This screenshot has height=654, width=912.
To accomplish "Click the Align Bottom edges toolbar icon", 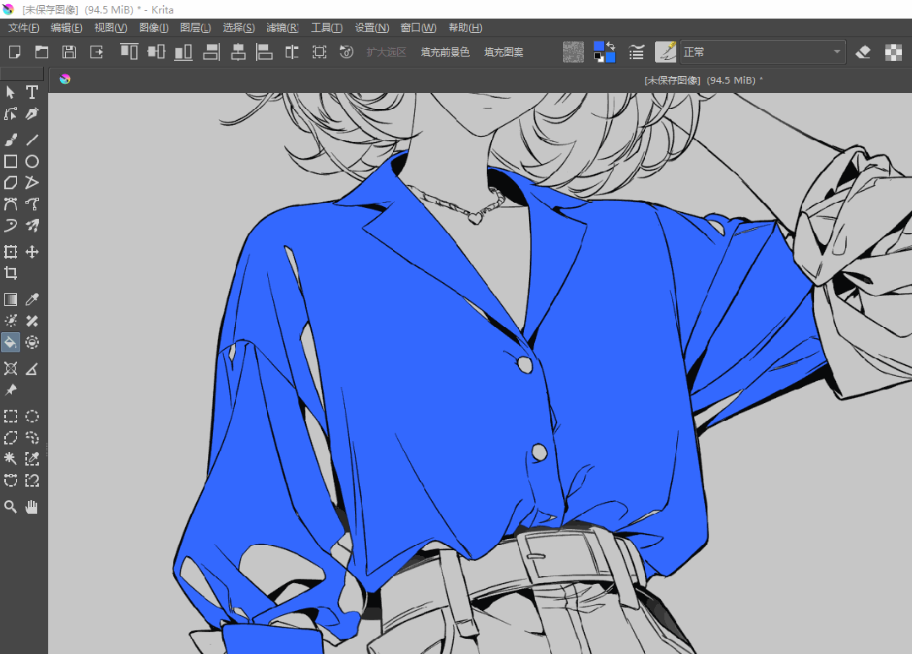I will pyautogui.click(x=183, y=52).
